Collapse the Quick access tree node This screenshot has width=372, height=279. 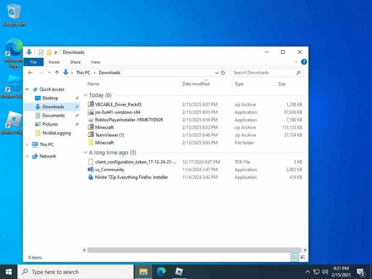27,89
